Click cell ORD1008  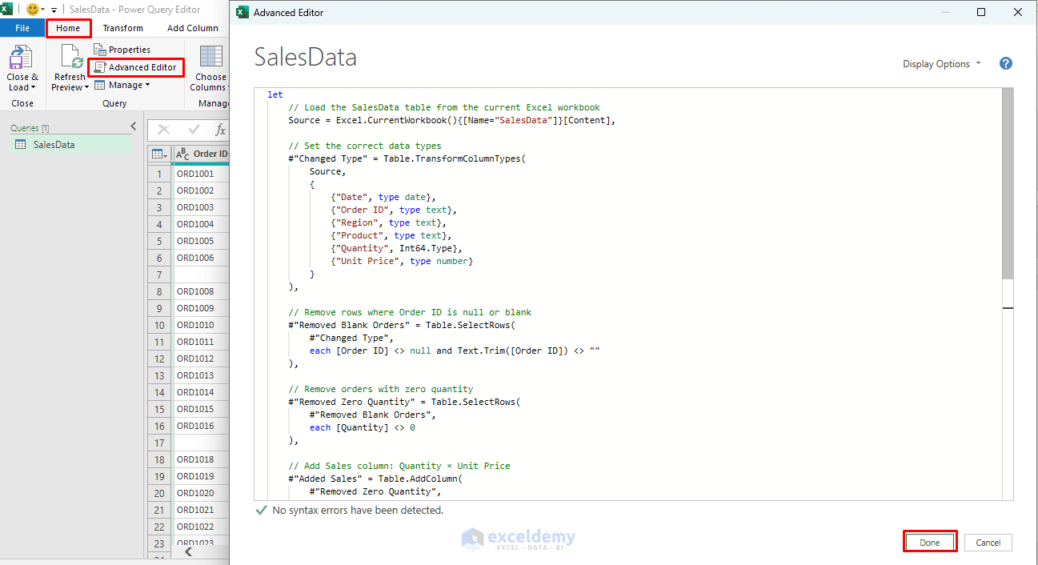click(x=200, y=291)
